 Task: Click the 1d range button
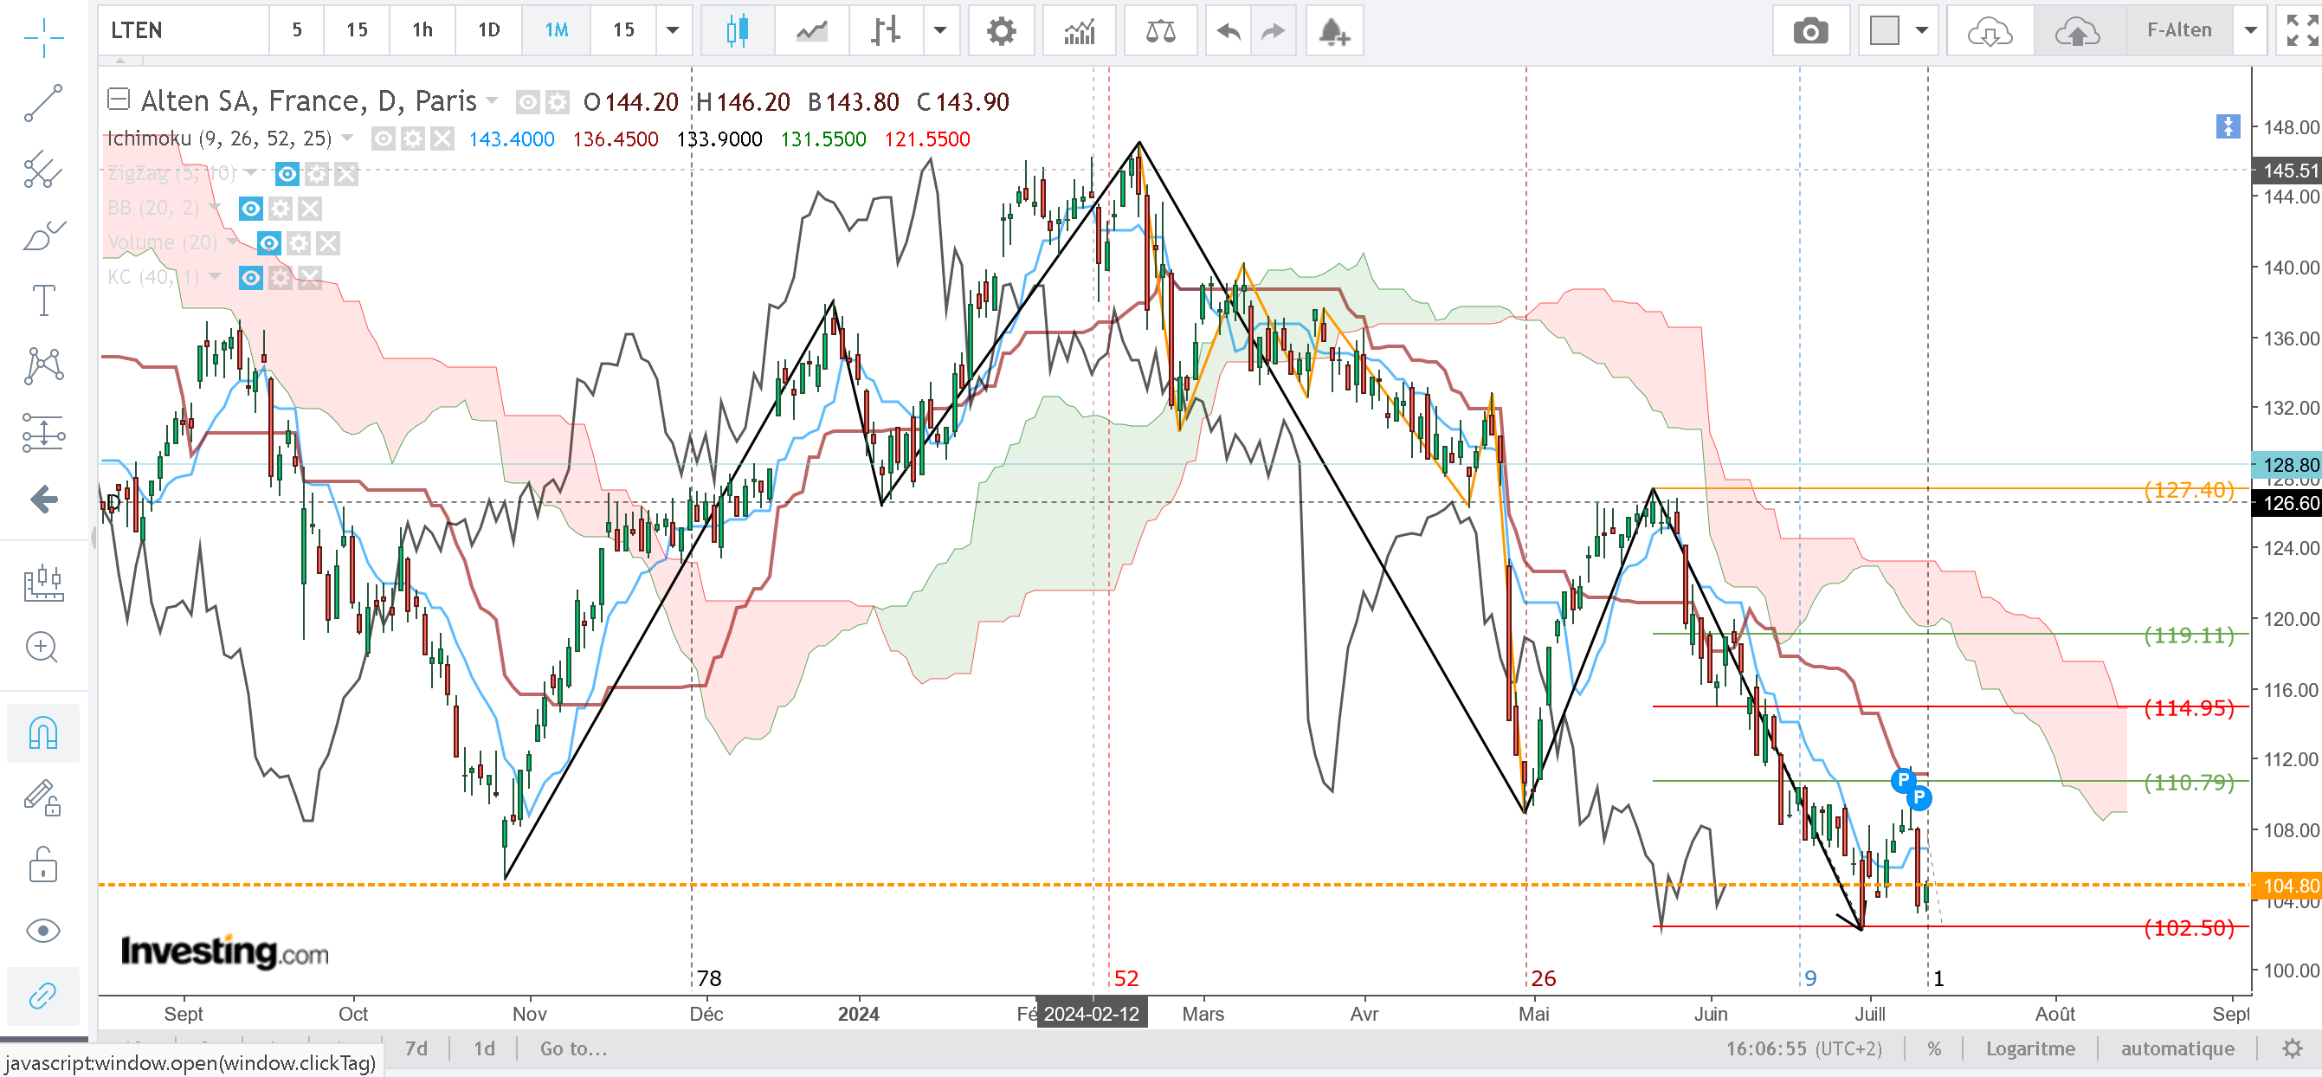pos(484,1048)
